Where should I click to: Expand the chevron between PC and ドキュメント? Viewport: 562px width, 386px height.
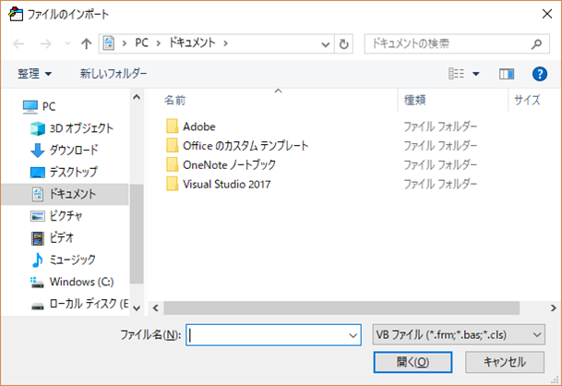point(158,43)
